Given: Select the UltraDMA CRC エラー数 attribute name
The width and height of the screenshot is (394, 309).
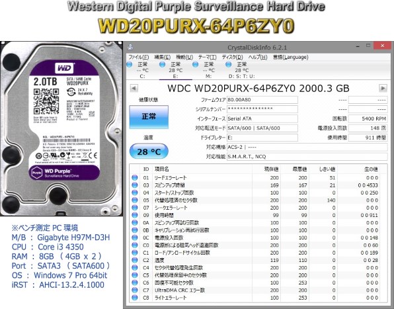Looking at the screenshot, I should pyautogui.click(x=180, y=290).
